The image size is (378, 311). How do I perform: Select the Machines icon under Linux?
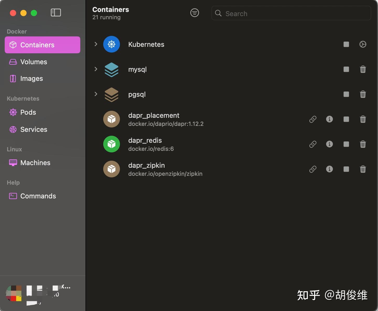(x=35, y=163)
